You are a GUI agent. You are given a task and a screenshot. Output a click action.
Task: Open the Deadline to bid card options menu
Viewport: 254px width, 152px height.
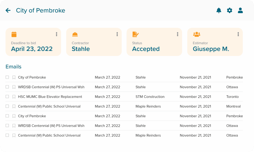pyautogui.click(x=57, y=34)
